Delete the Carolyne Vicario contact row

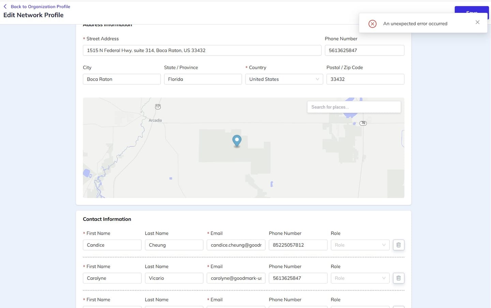(398, 278)
